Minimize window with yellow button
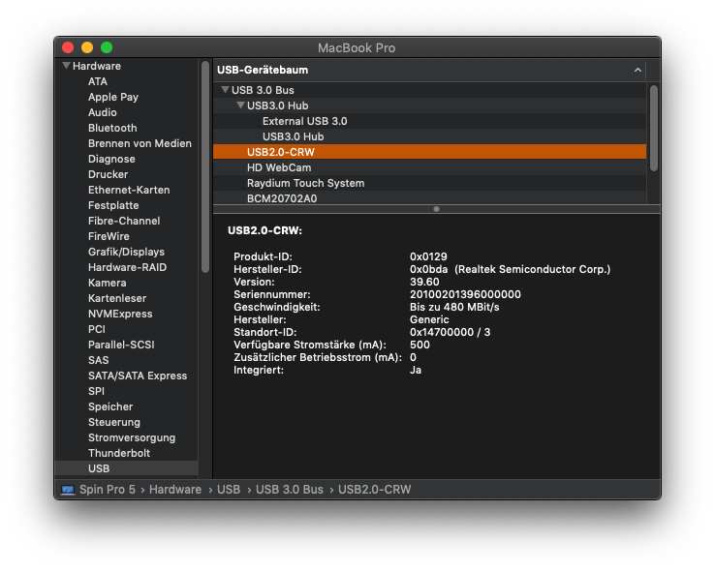This screenshot has height=571, width=715. [87, 47]
